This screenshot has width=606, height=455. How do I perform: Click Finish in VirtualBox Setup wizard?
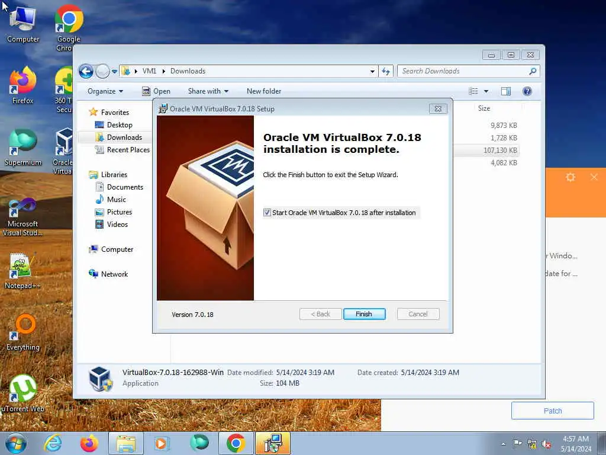click(364, 314)
